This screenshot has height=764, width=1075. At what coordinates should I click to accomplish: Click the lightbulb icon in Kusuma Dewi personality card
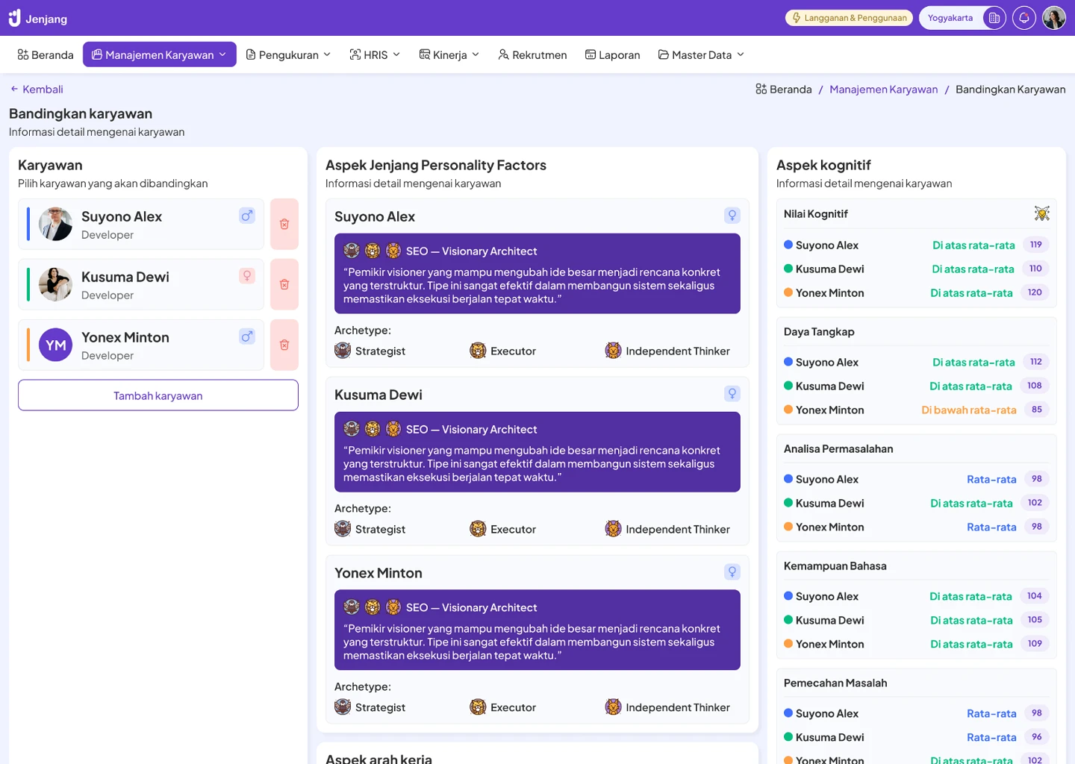pyautogui.click(x=732, y=394)
